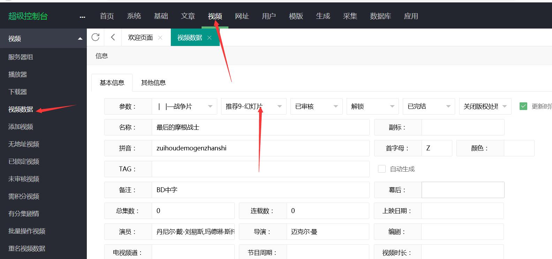This screenshot has height=259, width=552.
Task: Tick the 更新时间 checkbox
Action: tap(523, 106)
